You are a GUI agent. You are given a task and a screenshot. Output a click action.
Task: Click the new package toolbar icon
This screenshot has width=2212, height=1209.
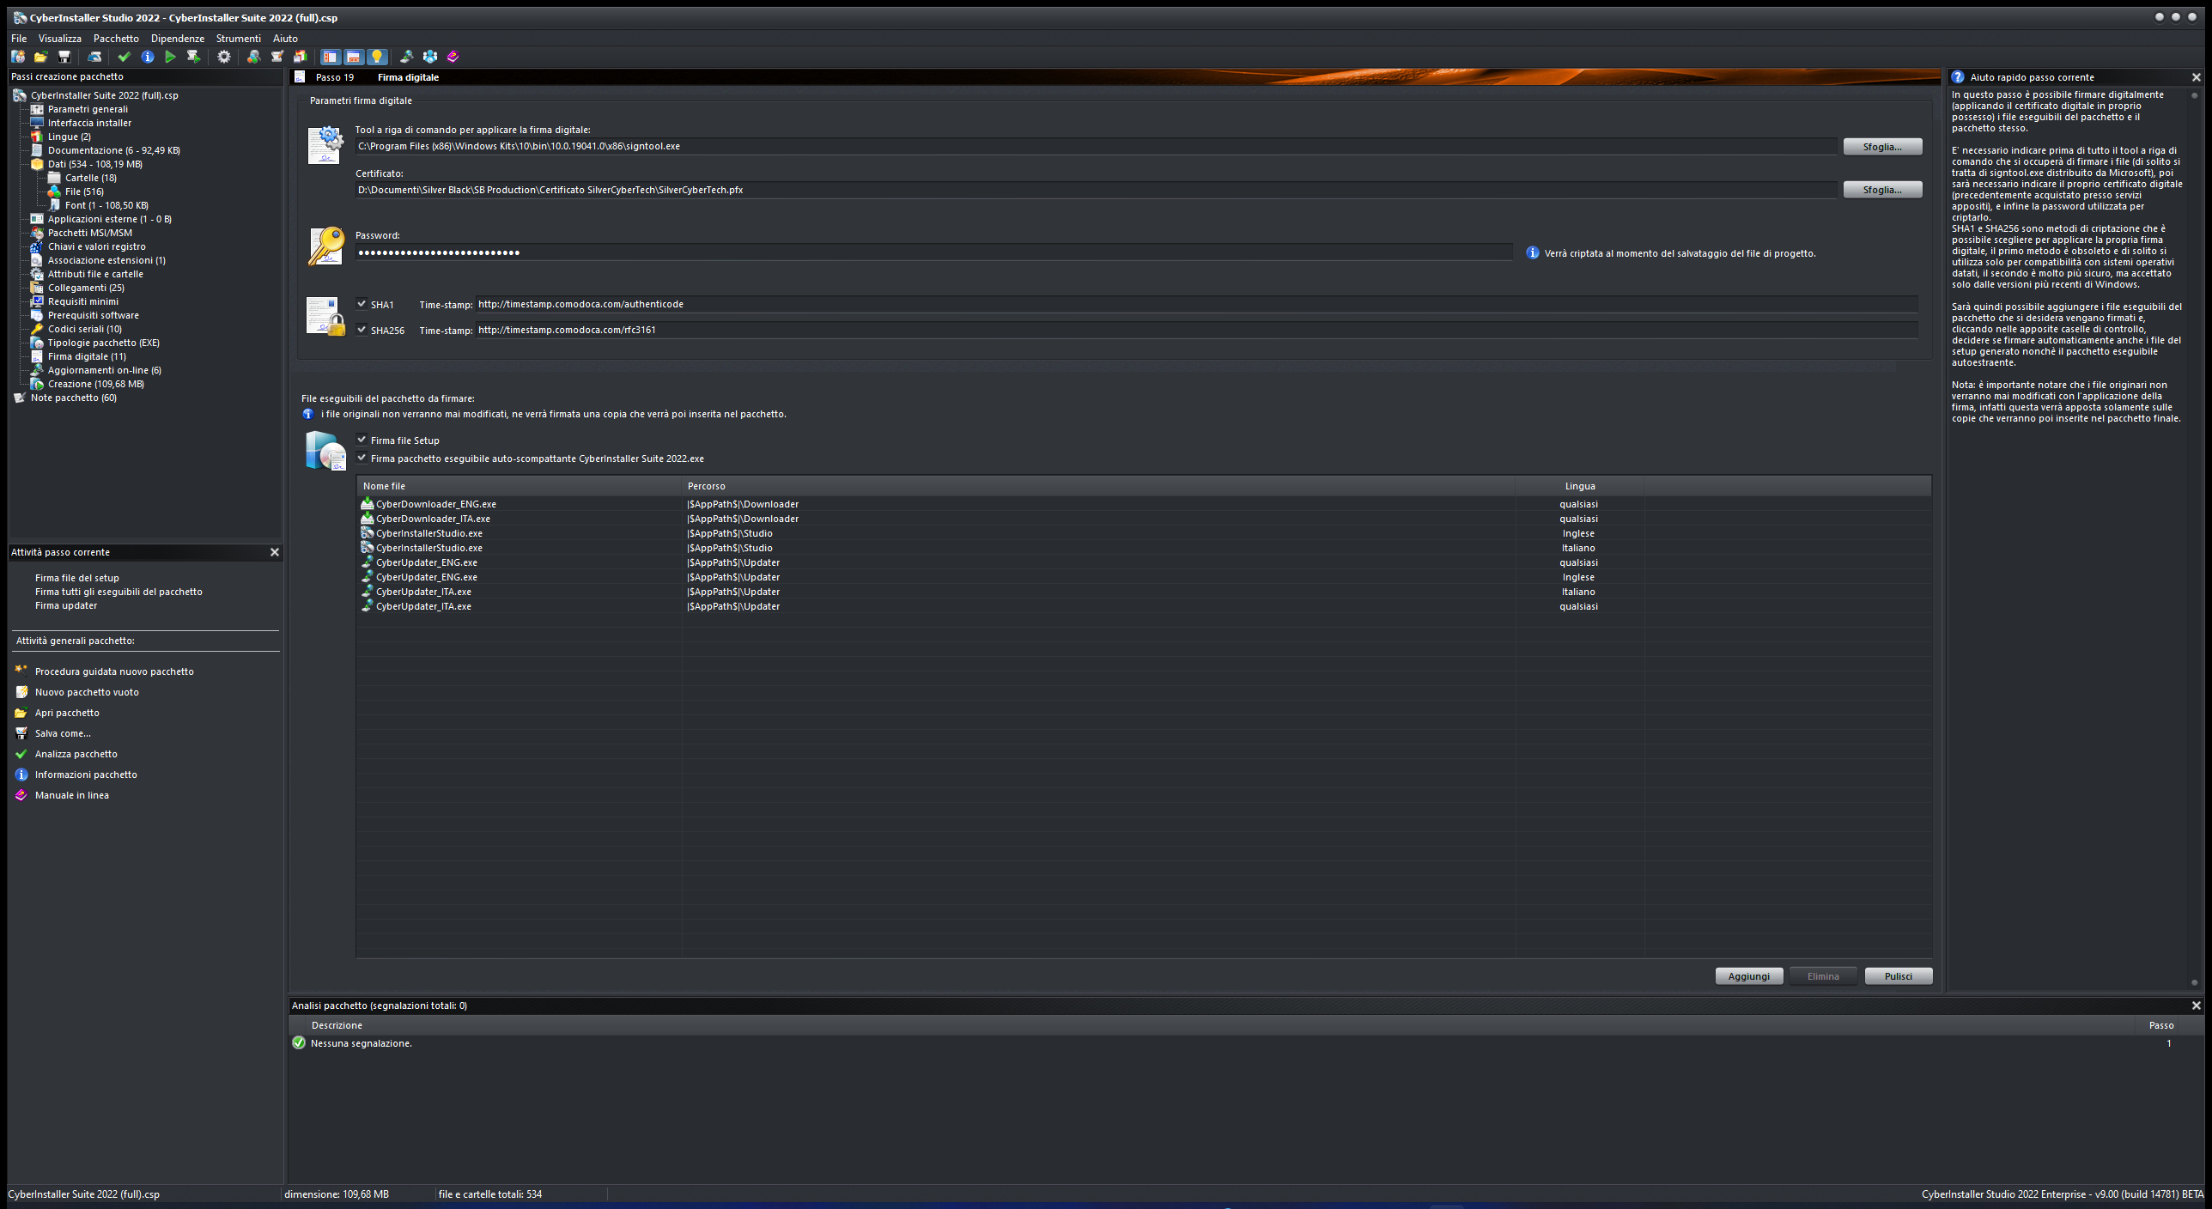[x=18, y=57]
